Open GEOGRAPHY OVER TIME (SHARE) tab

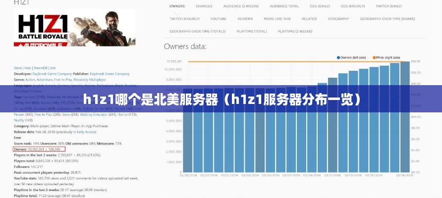point(387,19)
